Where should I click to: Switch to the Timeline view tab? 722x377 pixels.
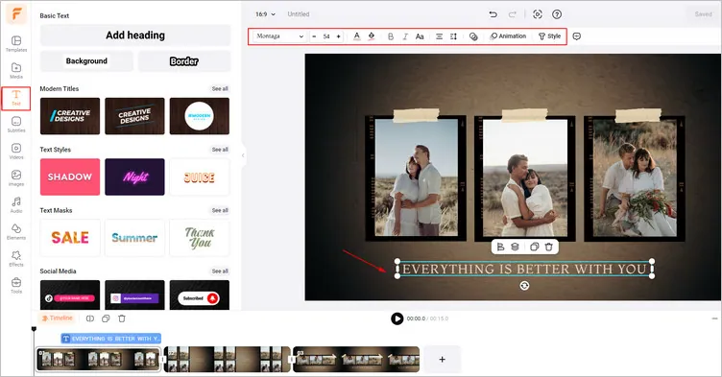(57, 318)
